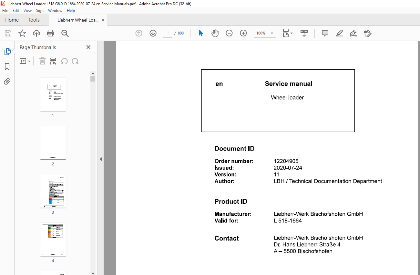Click the 'L 518-1664' valid-for value

point(288,221)
